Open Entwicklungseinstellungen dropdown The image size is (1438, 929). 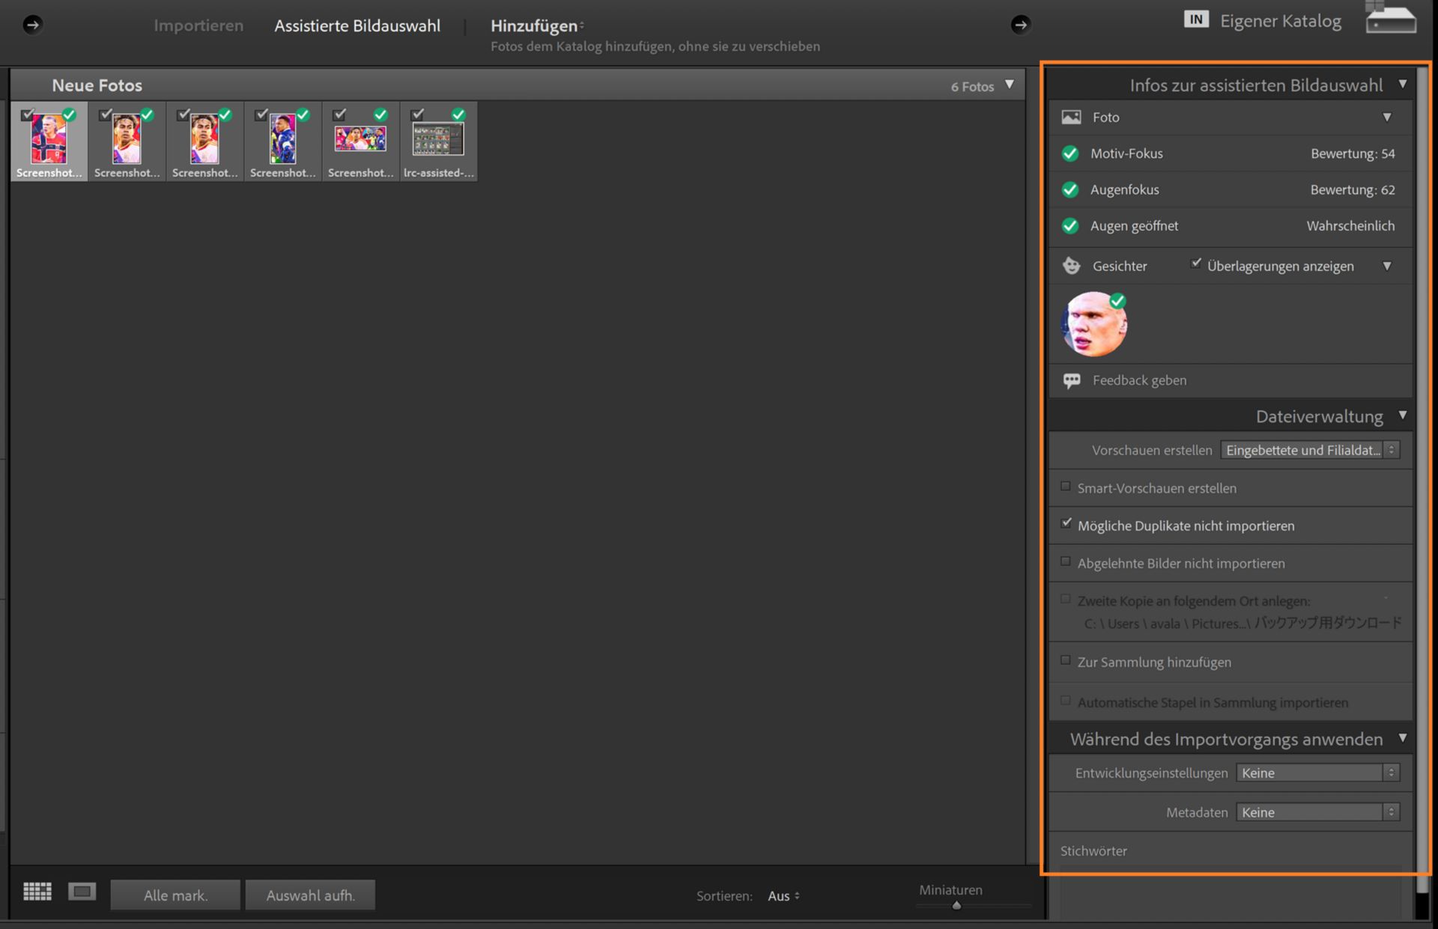(1317, 773)
